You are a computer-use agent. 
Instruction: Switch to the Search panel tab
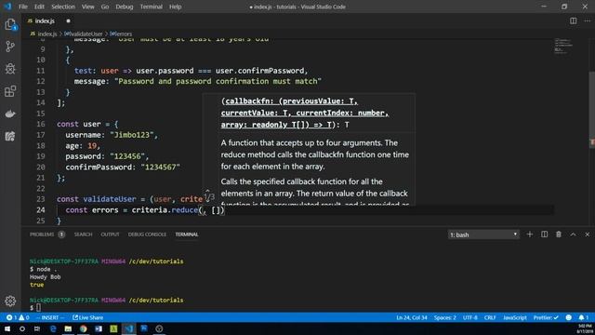(x=83, y=234)
